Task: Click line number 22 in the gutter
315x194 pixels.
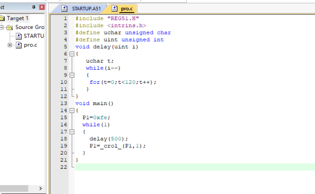Action: (64, 167)
